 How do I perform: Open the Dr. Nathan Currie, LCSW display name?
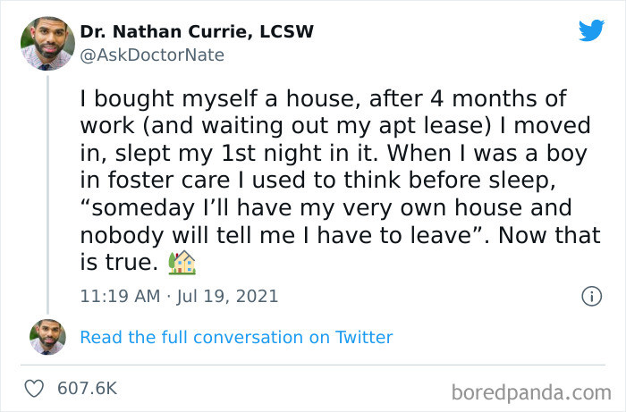pos(197,32)
